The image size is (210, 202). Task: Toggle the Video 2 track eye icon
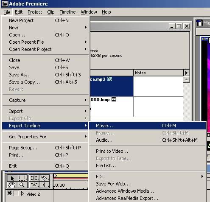pyautogui.click(x=9, y=193)
